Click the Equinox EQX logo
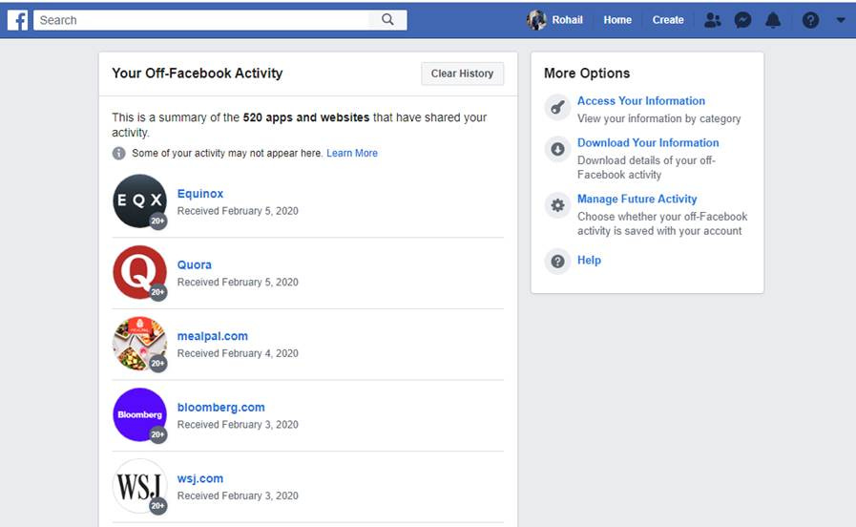Screen dimensions: 856x527 139,201
